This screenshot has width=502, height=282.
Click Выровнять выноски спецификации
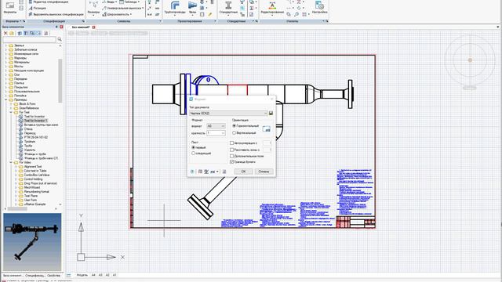coord(56,14)
